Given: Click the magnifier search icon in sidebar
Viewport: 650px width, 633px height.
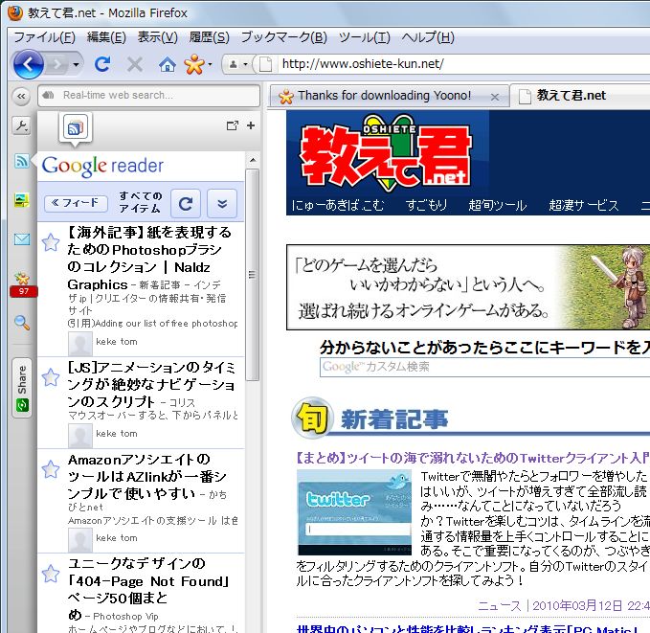Looking at the screenshot, I should tap(22, 323).
